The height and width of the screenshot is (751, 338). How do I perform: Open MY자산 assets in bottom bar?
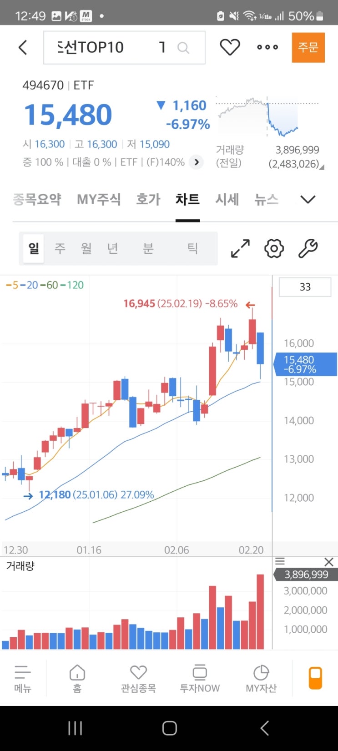click(261, 679)
